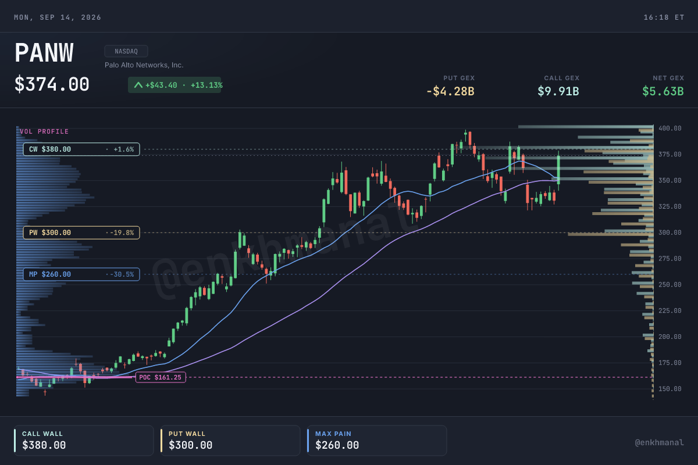The width and height of the screenshot is (698, 465).
Task: Click the CALL GEX value $9.91B
Action: click(x=558, y=91)
